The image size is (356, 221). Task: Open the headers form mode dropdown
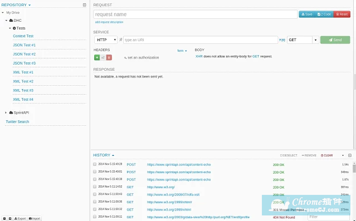pos(182,51)
